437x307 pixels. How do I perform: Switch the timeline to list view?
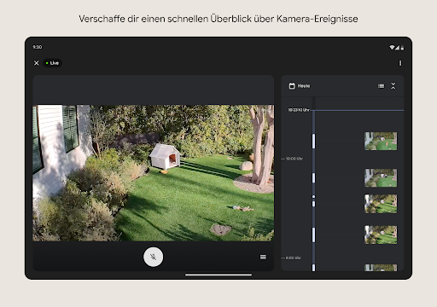tap(381, 86)
